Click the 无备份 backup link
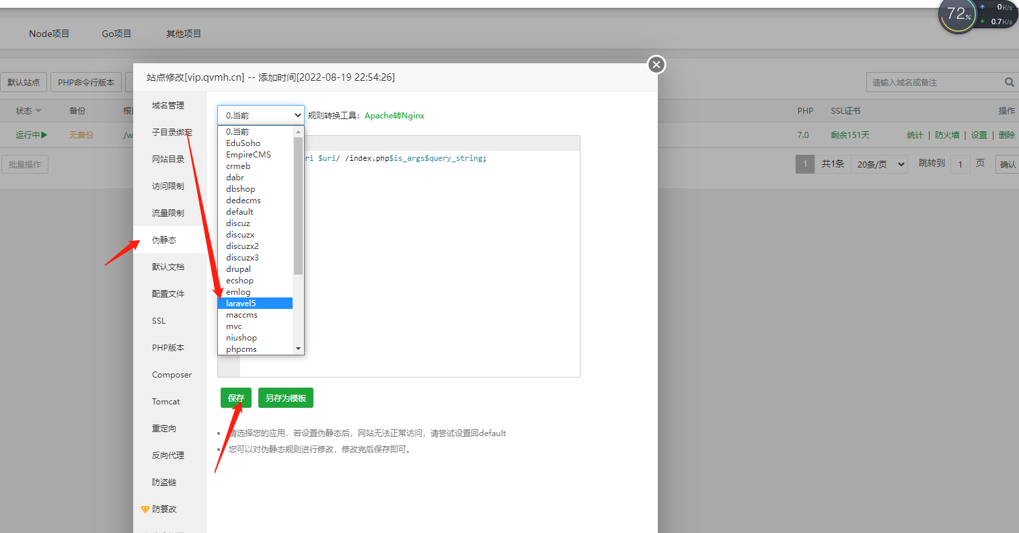Image resolution: width=1019 pixels, height=533 pixels. 81,135
